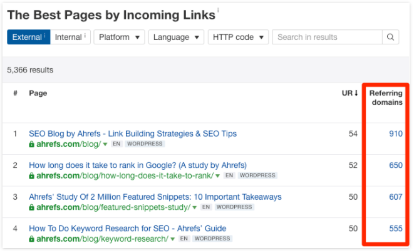The width and height of the screenshot is (414, 251).
Task: Click the UR value 52
Action: pyautogui.click(x=353, y=165)
